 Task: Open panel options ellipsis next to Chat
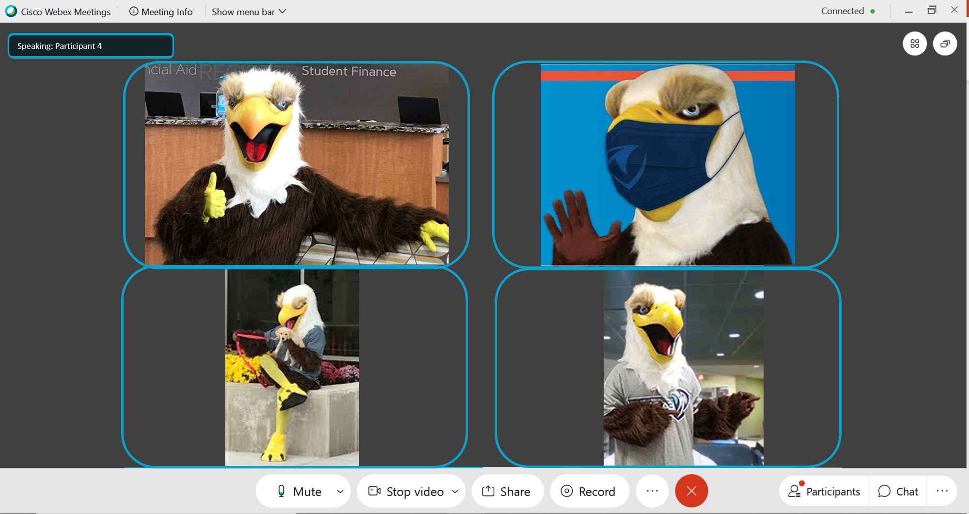942,491
